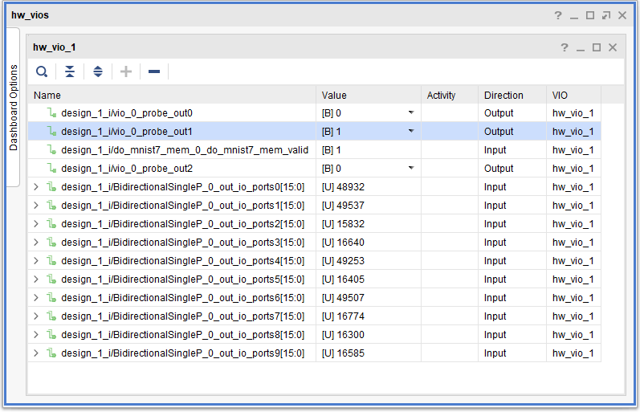
Task: Open value dropdown for vio_0_probe_out2
Action: (x=411, y=168)
